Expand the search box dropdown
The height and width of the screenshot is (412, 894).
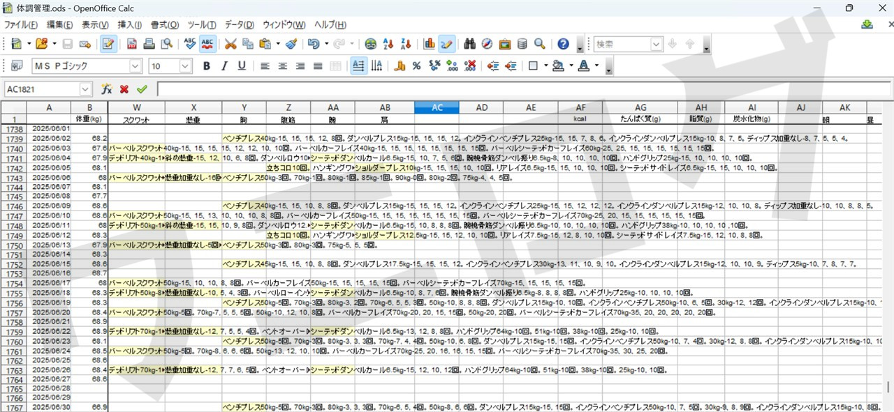point(656,44)
